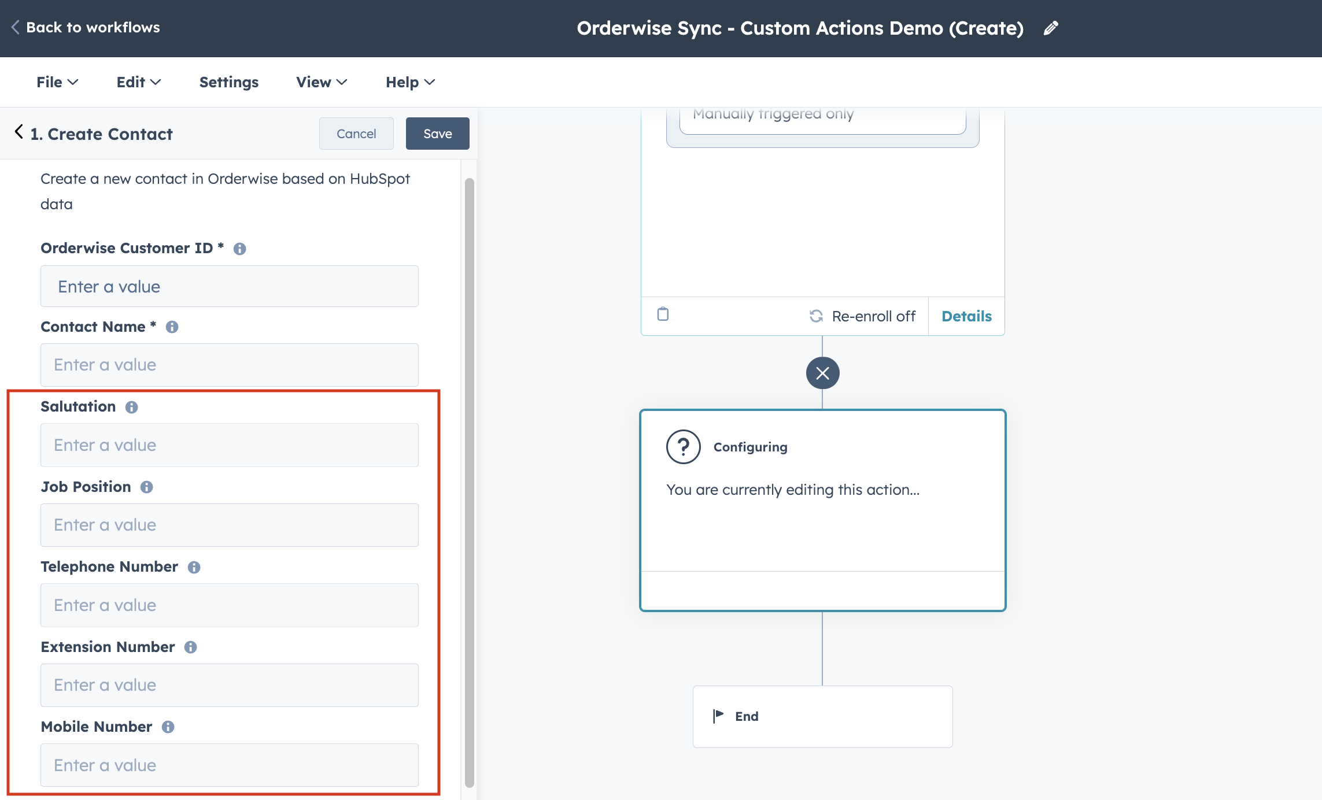Click the round X button above action
The width and height of the screenshot is (1322, 800).
[822, 373]
